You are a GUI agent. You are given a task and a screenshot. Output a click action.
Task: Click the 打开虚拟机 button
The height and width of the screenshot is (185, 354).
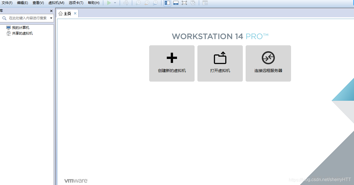(220, 63)
